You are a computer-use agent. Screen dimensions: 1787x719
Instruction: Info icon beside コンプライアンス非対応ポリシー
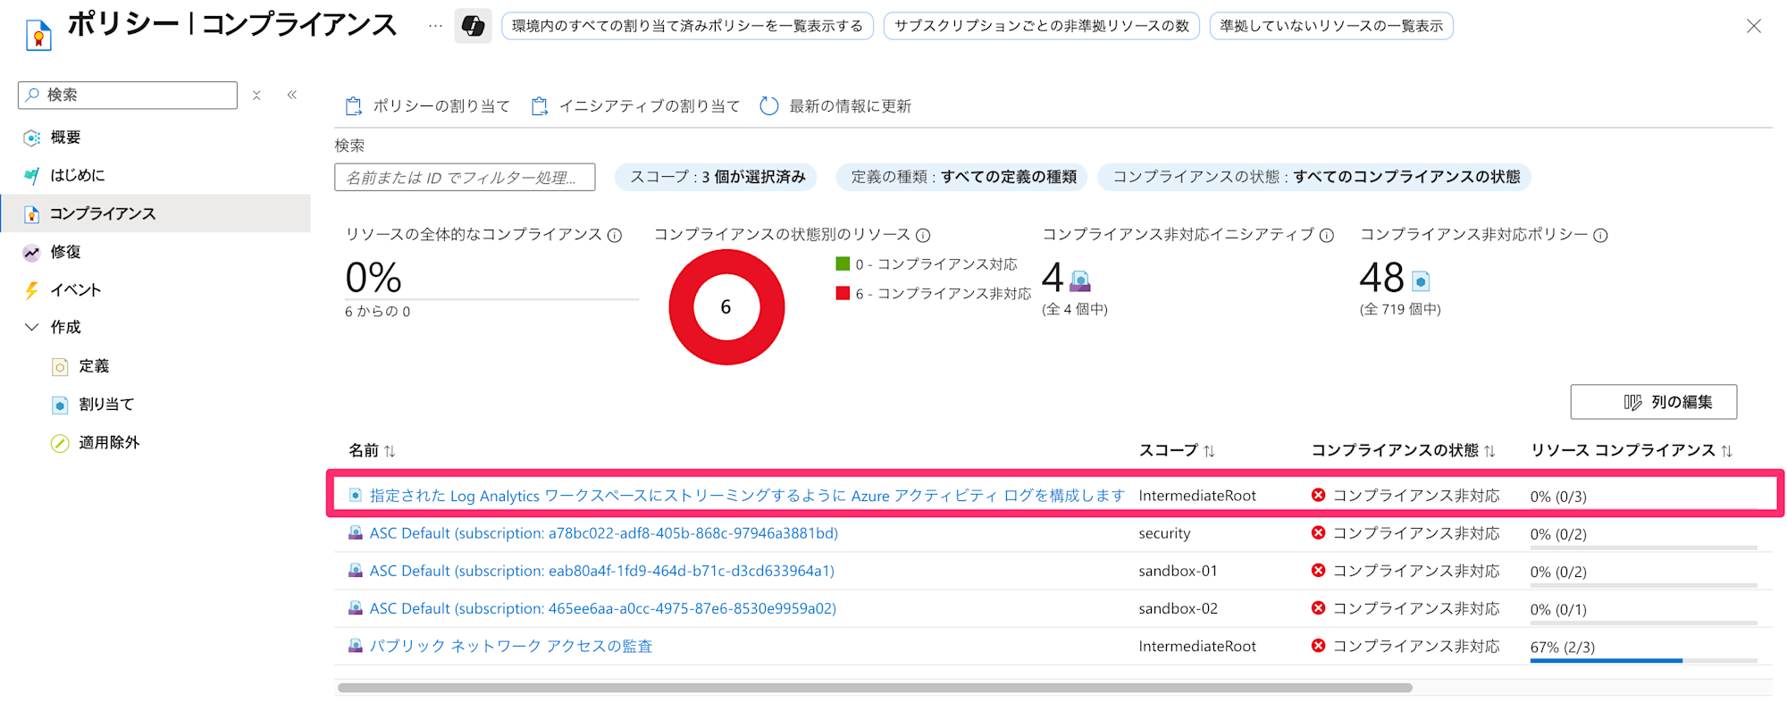pyautogui.click(x=1600, y=236)
